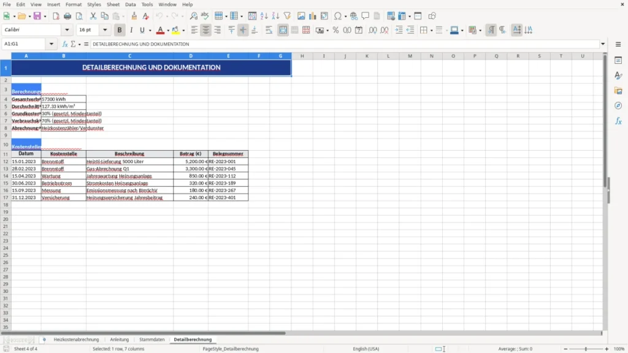This screenshot has width=628, height=353.
Task: Open the font color dropdown arrow
Action: pyautogui.click(x=168, y=31)
